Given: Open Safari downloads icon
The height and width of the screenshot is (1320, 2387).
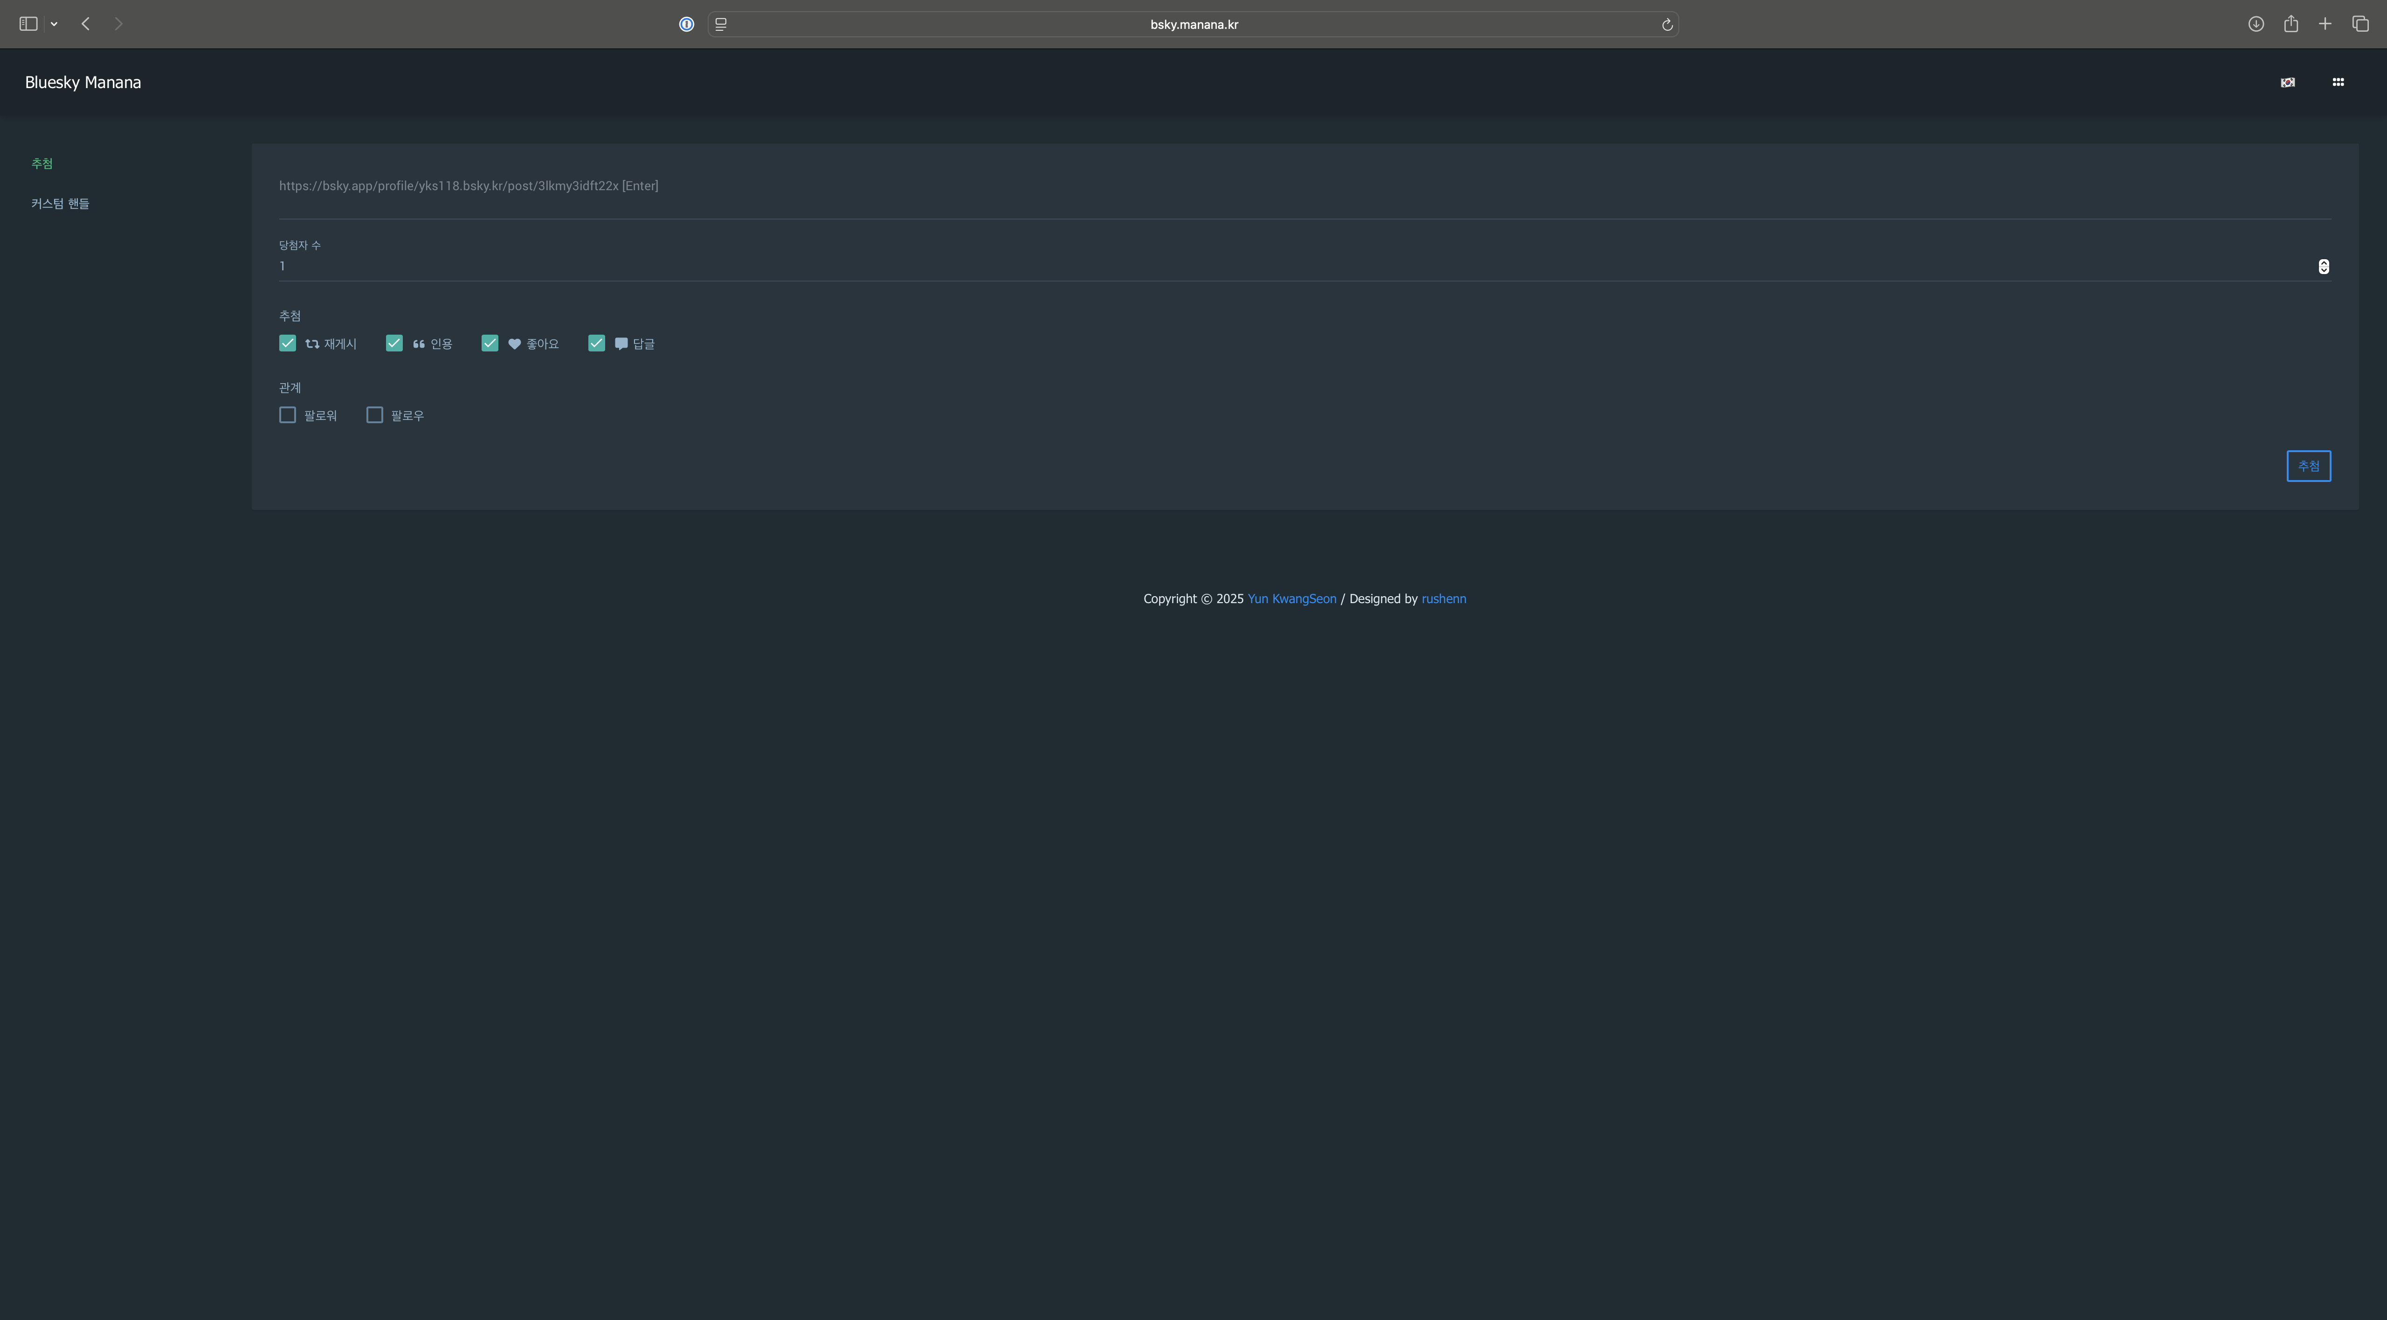Looking at the screenshot, I should click(2256, 24).
